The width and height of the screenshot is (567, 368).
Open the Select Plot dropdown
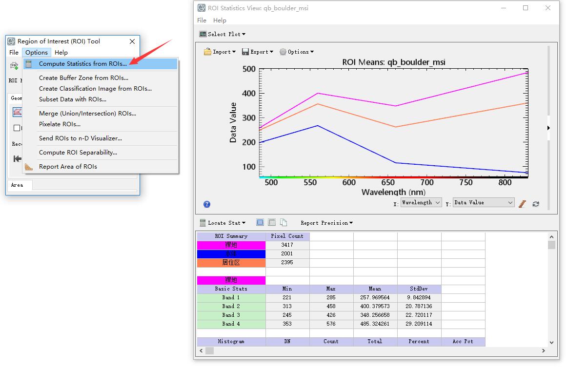(223, 34)
